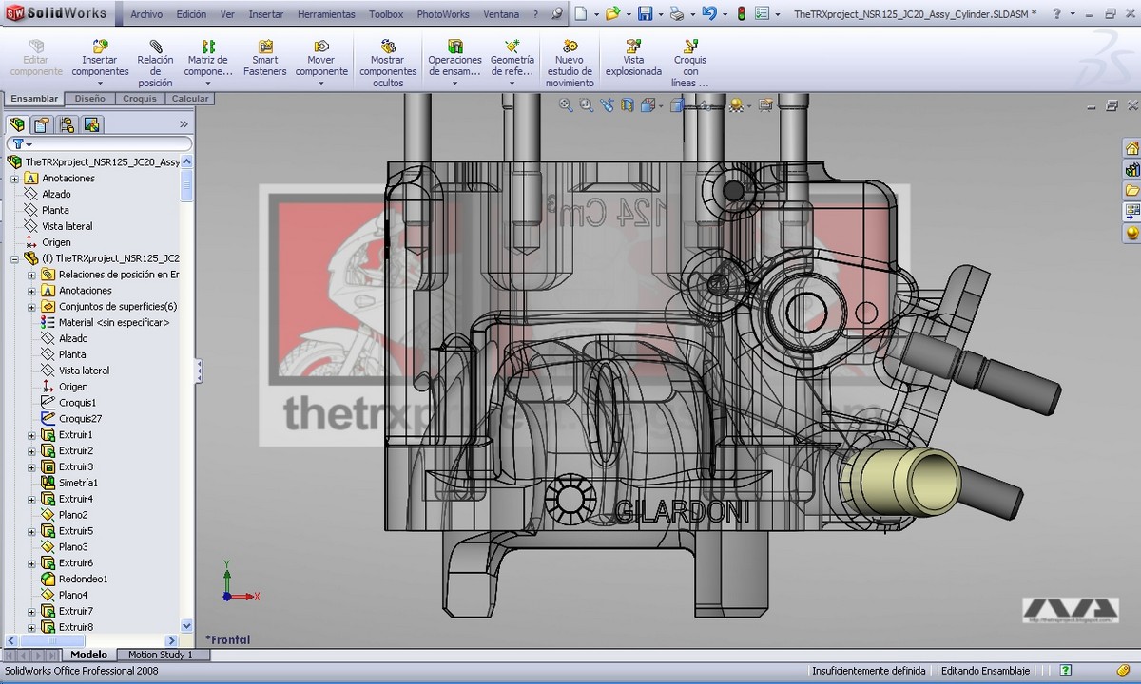Click the feature tree horizontal scrollbar

coord(91,641)
